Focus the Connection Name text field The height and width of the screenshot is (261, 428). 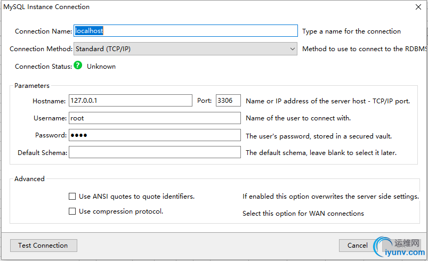pos(185,31)
